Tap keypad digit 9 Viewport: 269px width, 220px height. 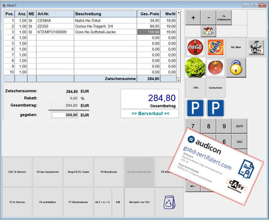click(224, 126)
